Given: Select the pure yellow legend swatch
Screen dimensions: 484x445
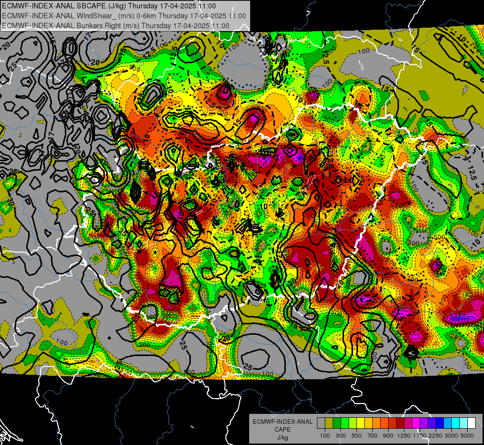Looking at the screenshot, I should click(x=360, y=423).
